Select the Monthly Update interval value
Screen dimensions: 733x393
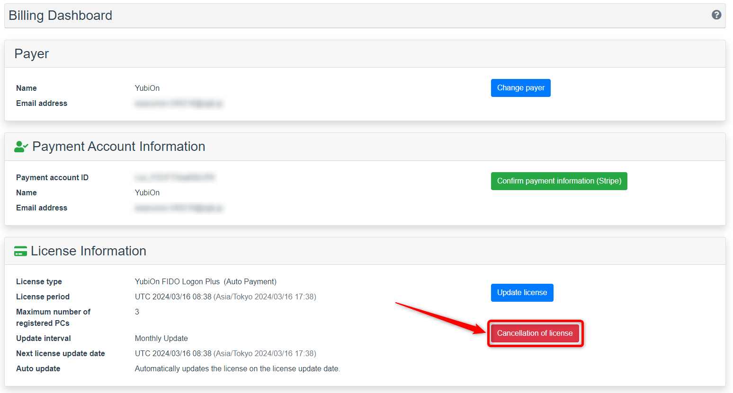click(161, 339)
